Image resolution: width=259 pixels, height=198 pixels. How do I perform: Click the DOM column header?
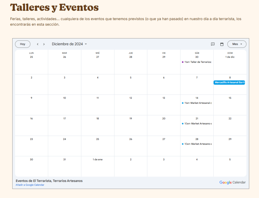[230, 53]
